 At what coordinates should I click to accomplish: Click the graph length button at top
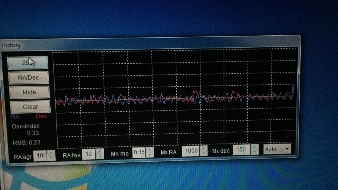[x=28, y=63]
